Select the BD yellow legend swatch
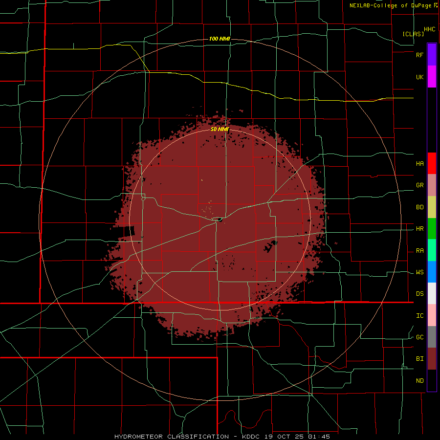The width and height of the screenshot is (440, 440). [x=432, y=207]
